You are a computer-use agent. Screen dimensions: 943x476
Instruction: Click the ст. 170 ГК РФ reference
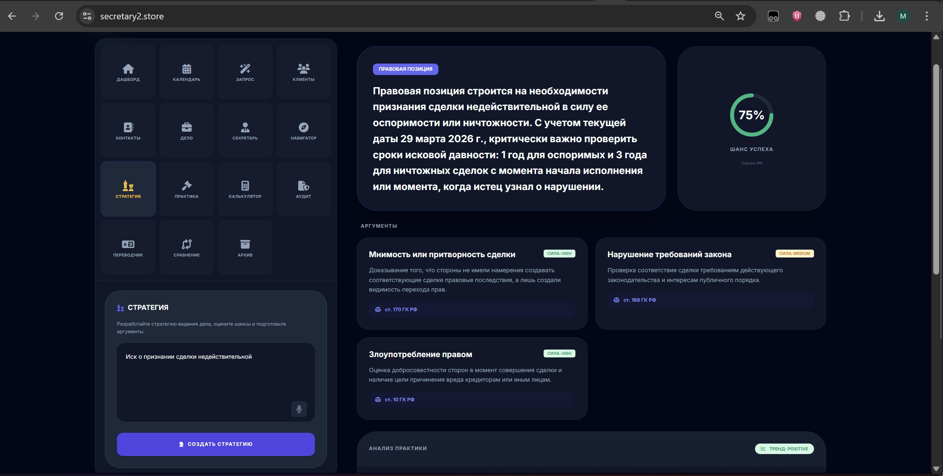pyautogui.click(x=400, y=310)
